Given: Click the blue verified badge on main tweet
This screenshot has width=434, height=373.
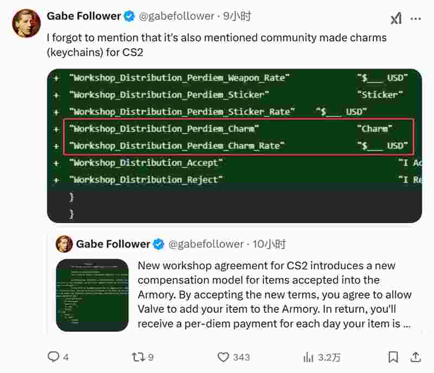Looking at the screenshot, I should 129,16.
